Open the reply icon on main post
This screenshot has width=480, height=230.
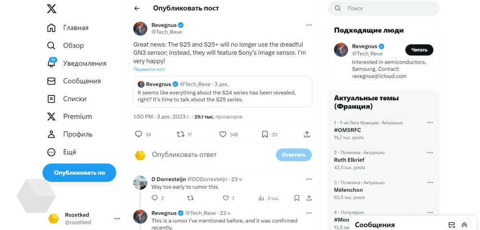point(139,134)
